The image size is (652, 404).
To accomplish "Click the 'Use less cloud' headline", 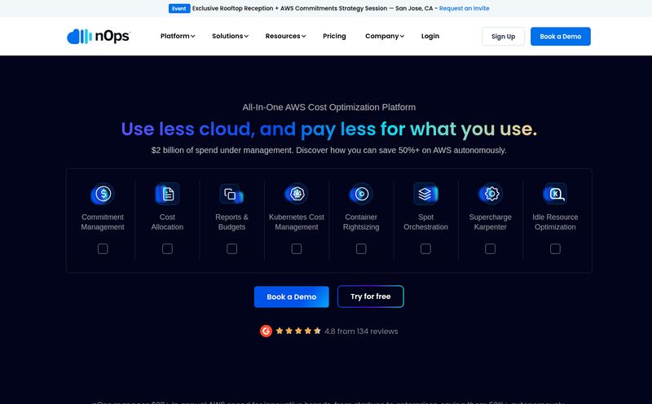I will click(x=329, y=129).
